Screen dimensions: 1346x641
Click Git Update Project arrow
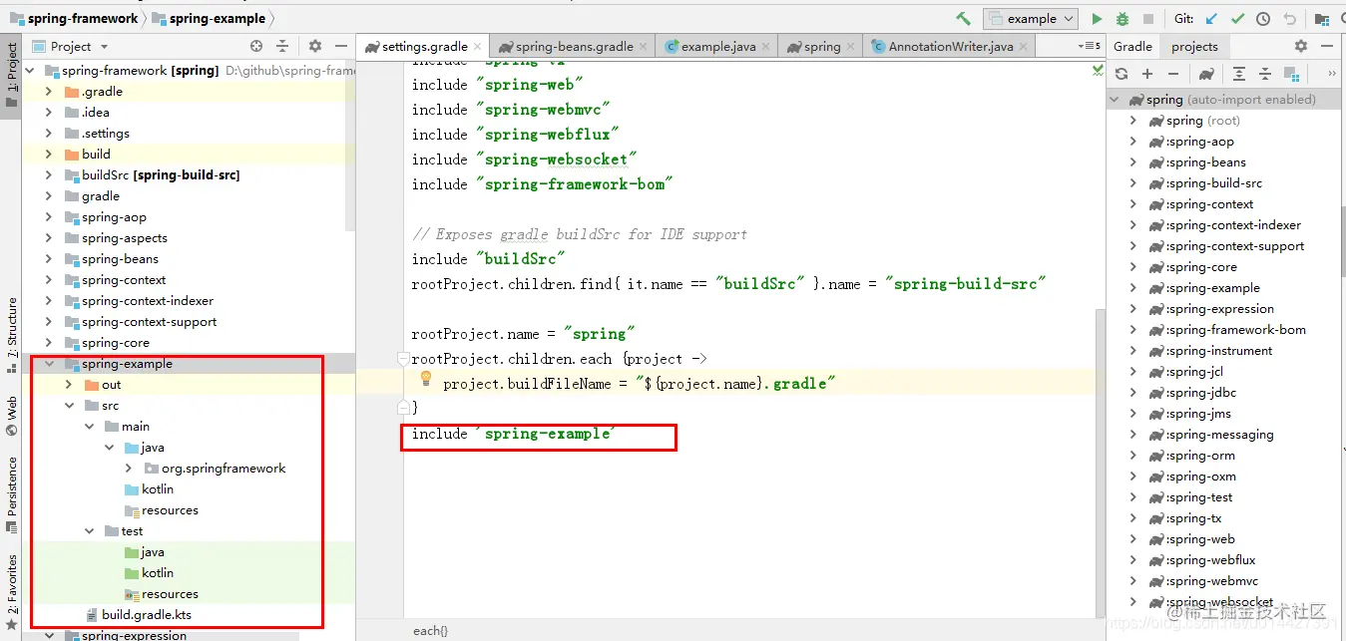point(1211,19)
